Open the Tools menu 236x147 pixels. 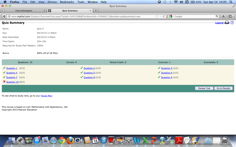[x=81, y=2]
